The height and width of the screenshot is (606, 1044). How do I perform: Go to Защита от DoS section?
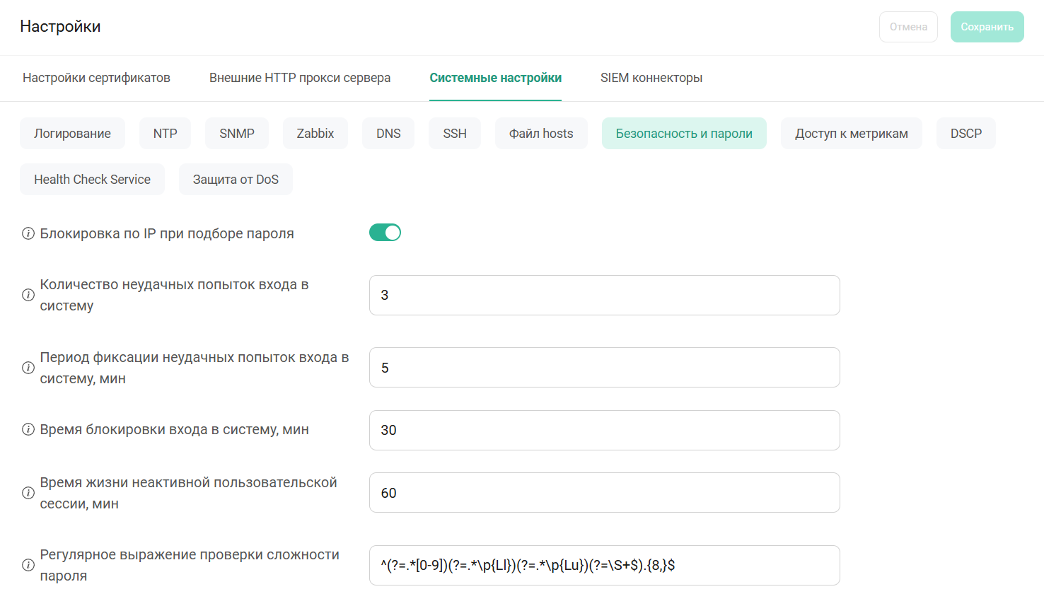pyautogui.click(x=236, y=180)
